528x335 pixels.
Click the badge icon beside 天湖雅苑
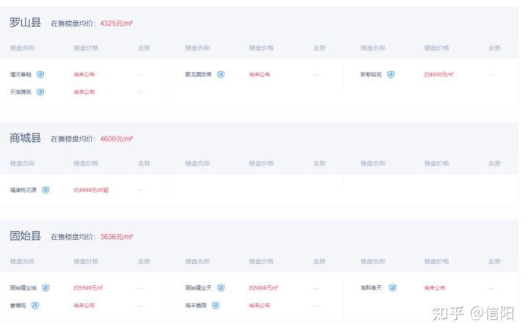(40, 92)
